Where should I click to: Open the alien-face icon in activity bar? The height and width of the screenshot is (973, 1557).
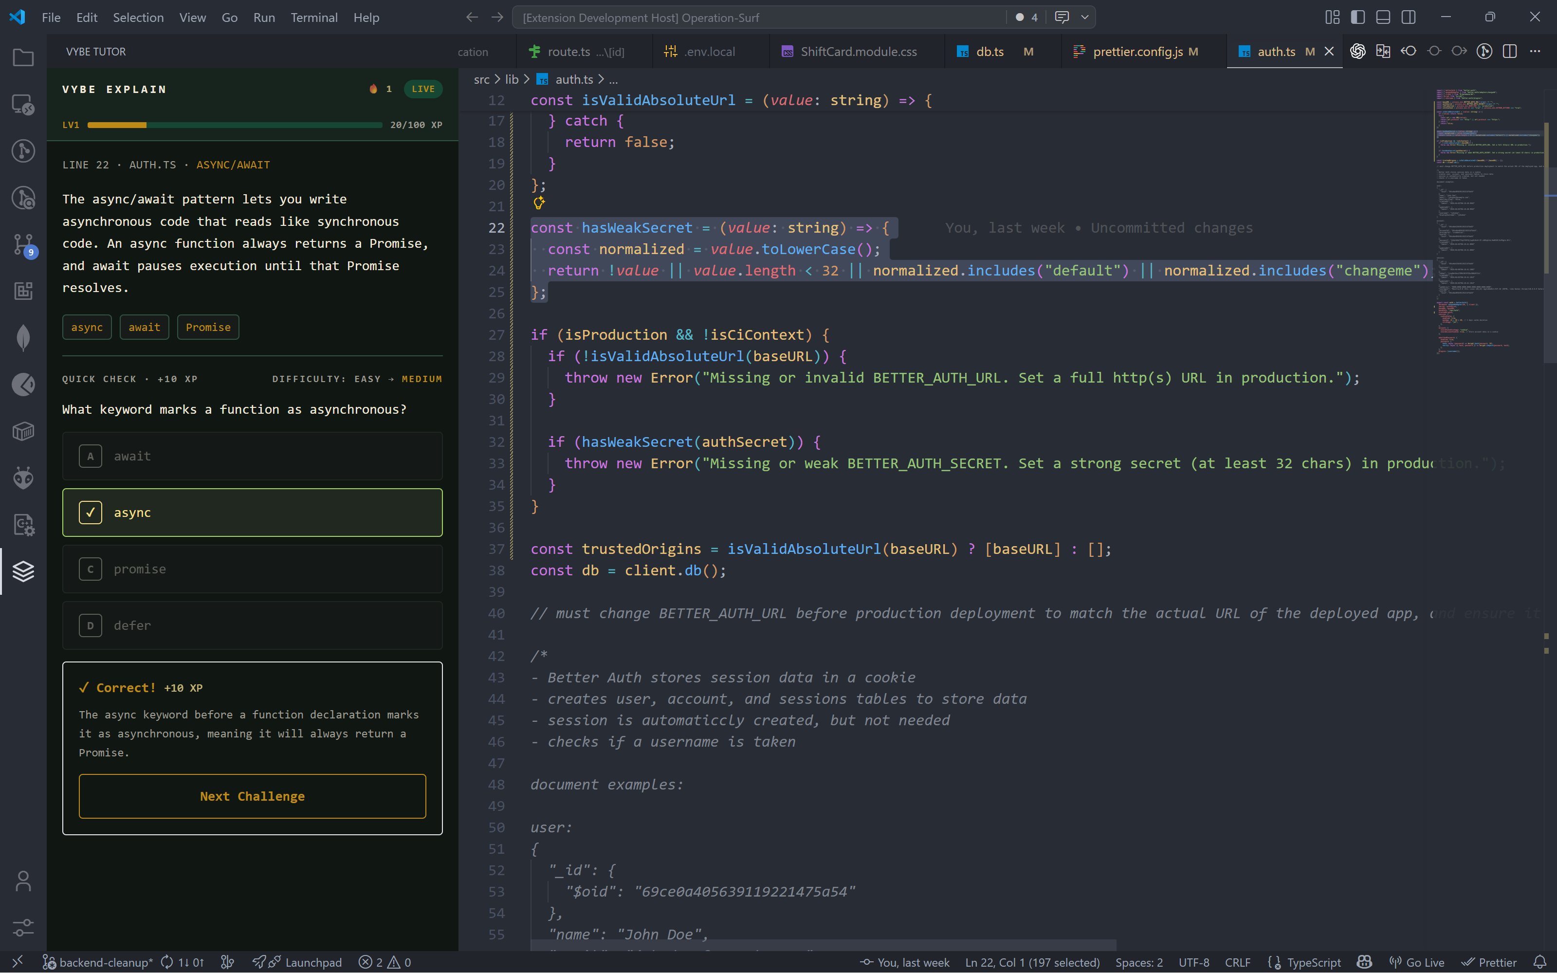coord(23,478)
